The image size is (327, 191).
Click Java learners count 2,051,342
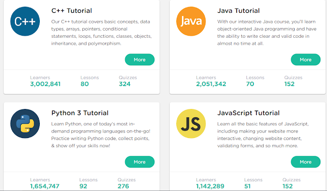click(x=211, y=84)
